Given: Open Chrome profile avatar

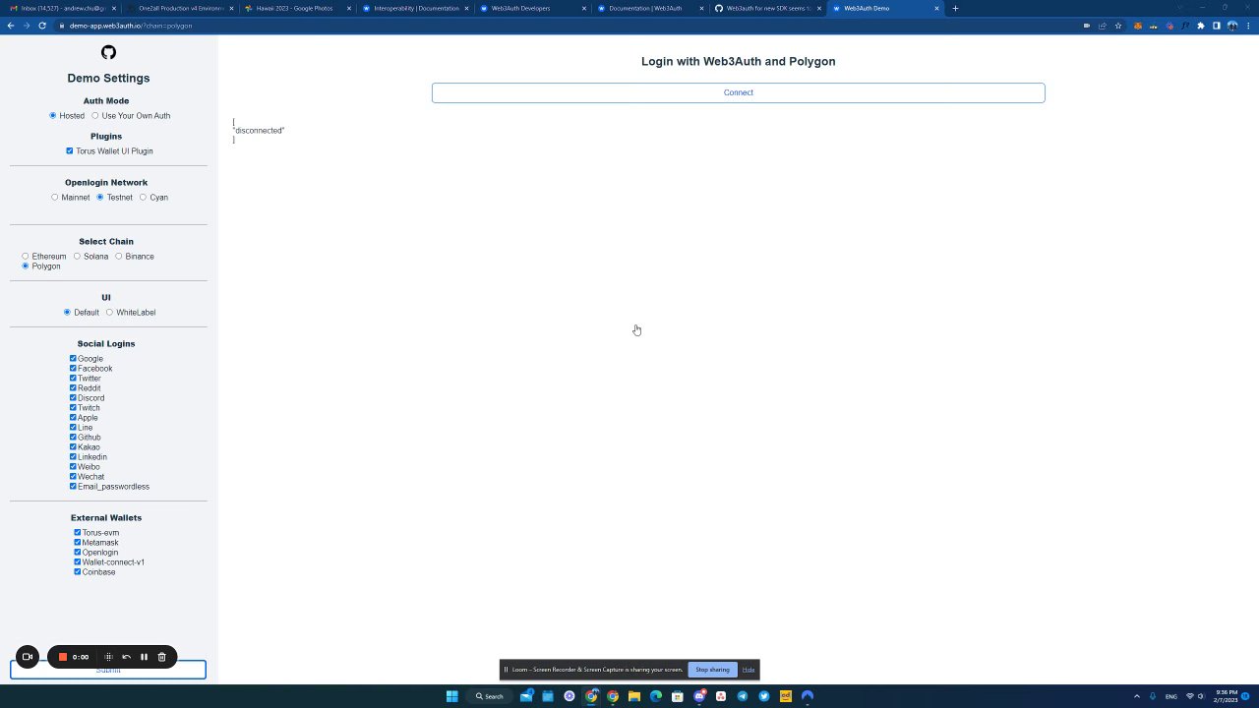Looking at the screenshot, I should point(1231,26).
